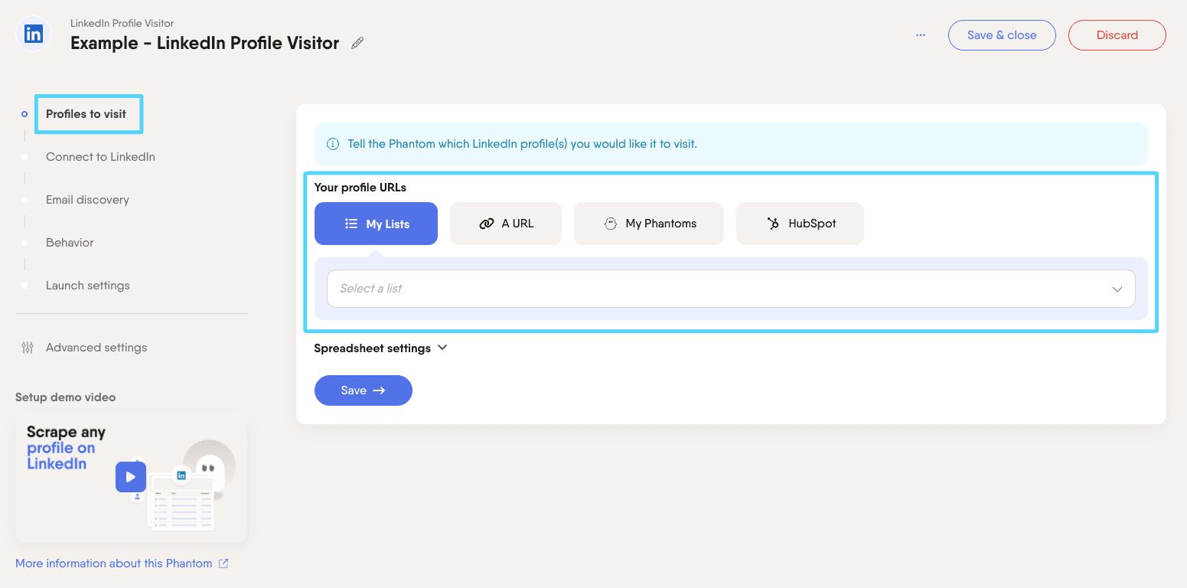Select the A URL option
1187x588 pixels.
506,224
